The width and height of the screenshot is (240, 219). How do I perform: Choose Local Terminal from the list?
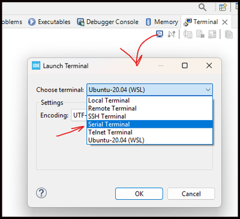coord(149,100)
